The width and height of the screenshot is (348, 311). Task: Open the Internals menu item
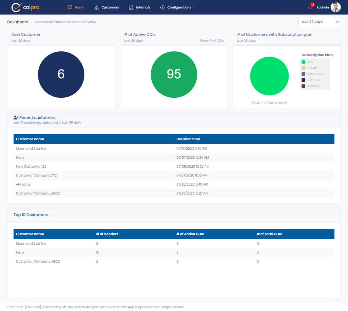(x=142, y=7)
